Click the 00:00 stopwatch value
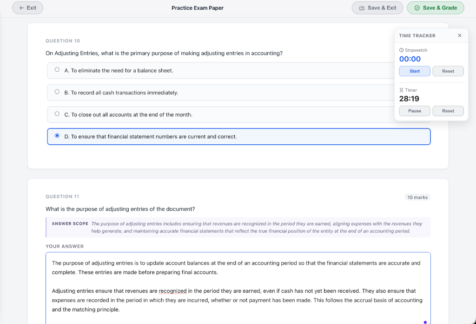This screenshot has height=324, width=476. click(x=410, y=59)
